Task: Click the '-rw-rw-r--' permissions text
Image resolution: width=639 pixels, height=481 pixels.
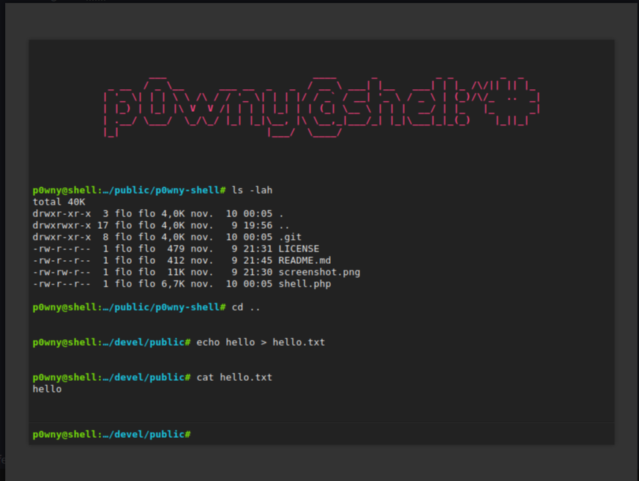Action: [61, 272]
